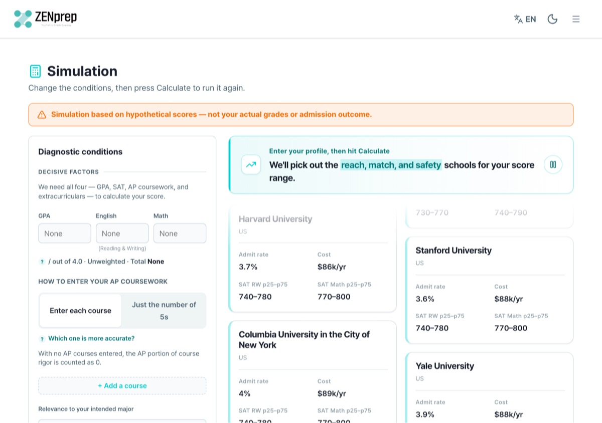Open the Yale University card

point(489,388)
